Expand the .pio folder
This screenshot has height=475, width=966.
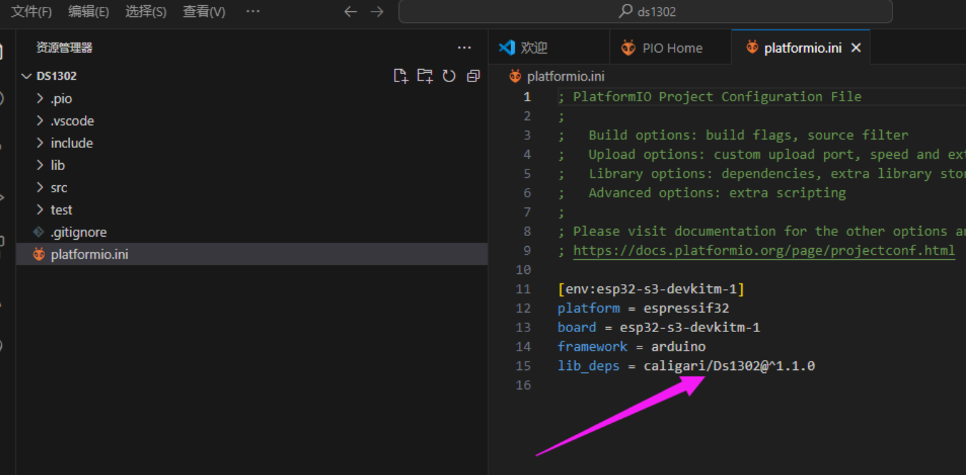(40, 99)
